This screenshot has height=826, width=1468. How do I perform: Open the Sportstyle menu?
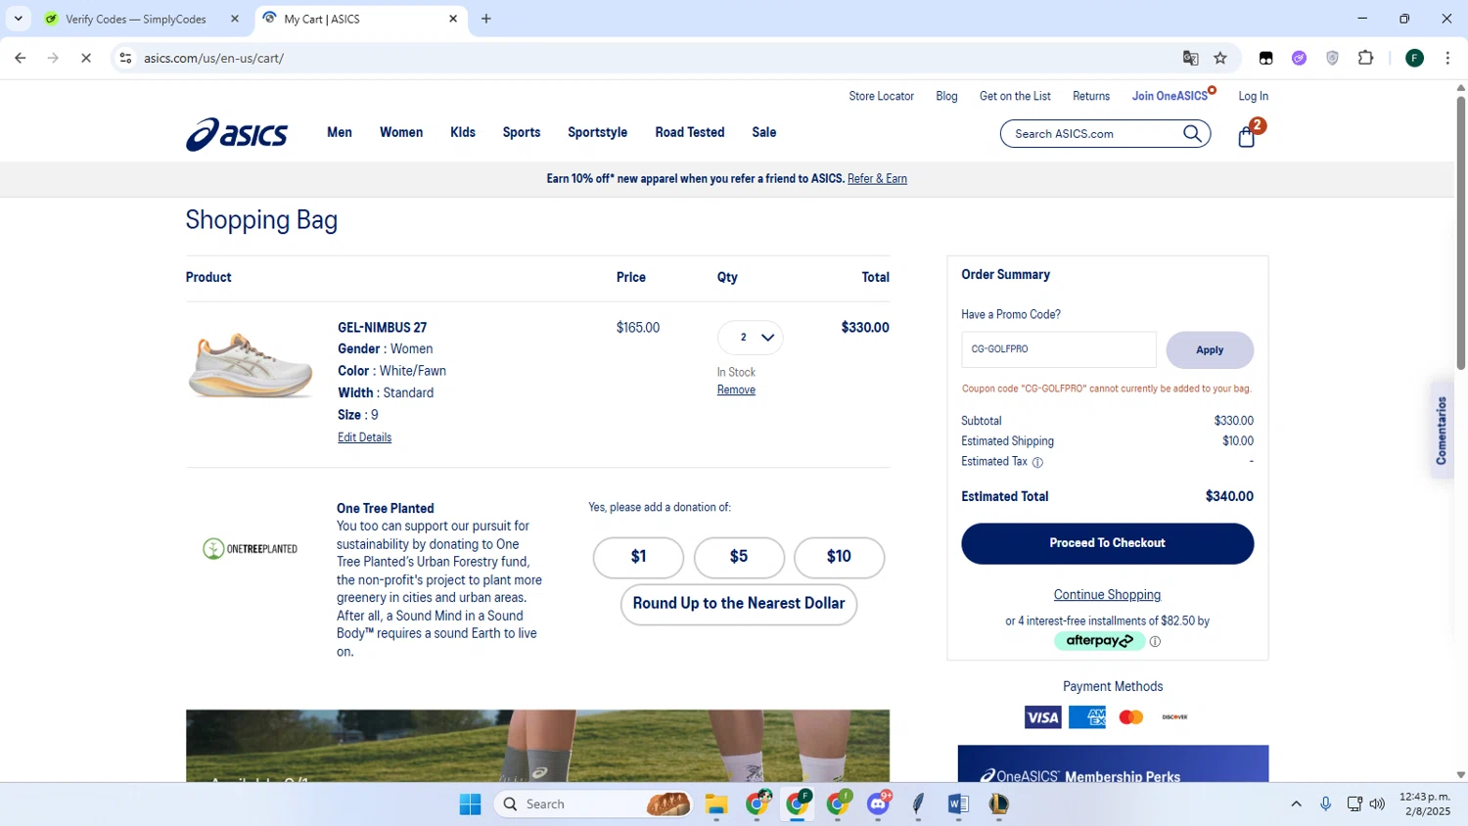coord(597,132)
